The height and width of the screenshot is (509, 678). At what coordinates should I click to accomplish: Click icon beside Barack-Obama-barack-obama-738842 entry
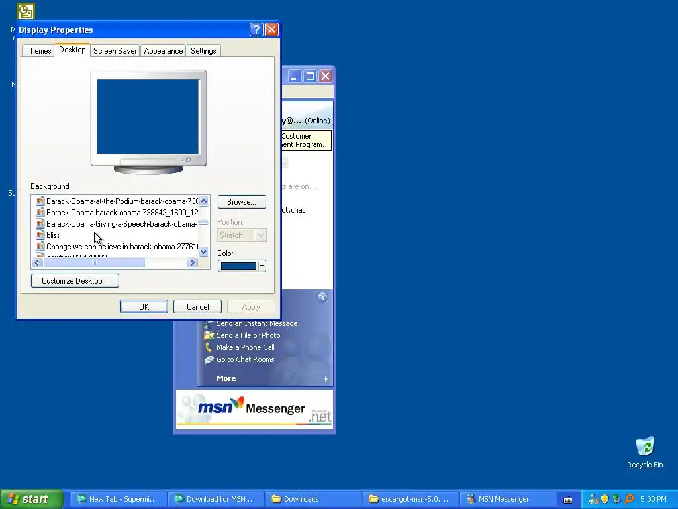40,213
